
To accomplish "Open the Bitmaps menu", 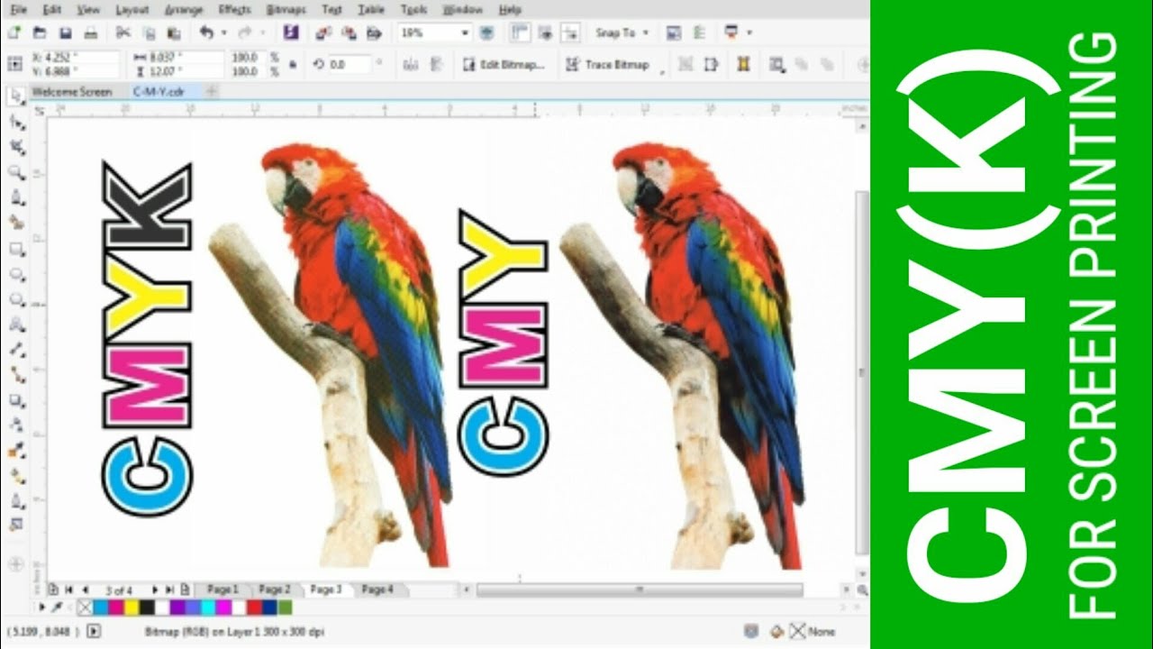I will click(286, 9).
